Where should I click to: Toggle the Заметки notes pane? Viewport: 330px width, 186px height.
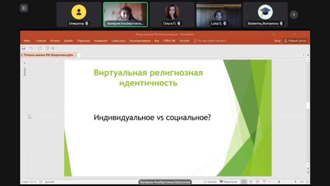pyautogui.click(x=210, y=182)
